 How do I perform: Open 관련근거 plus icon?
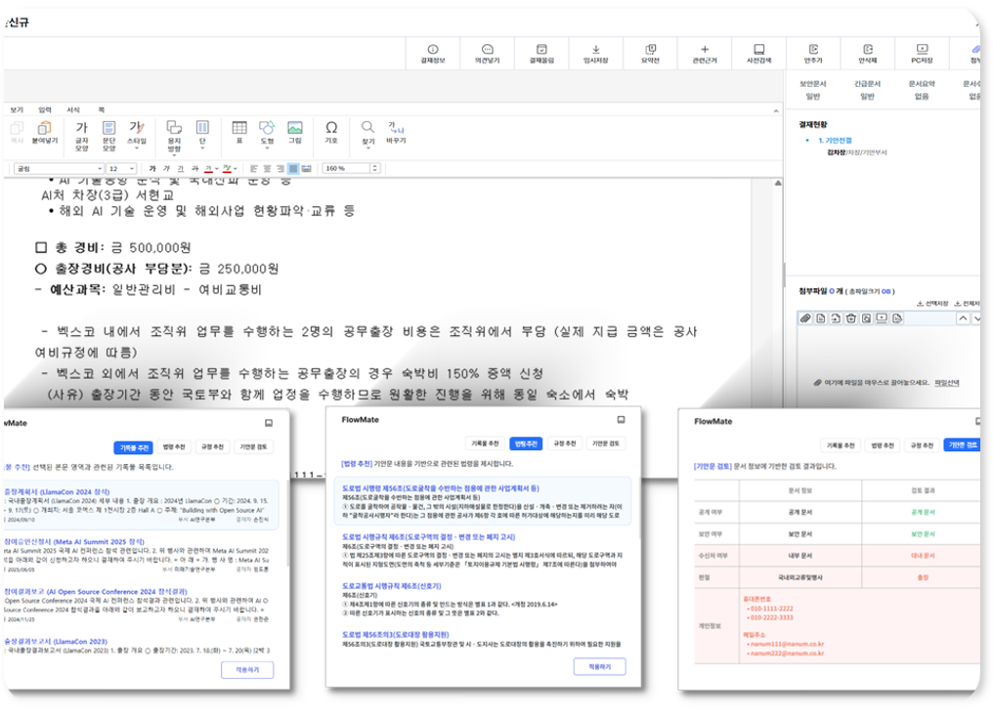[704, 53]
